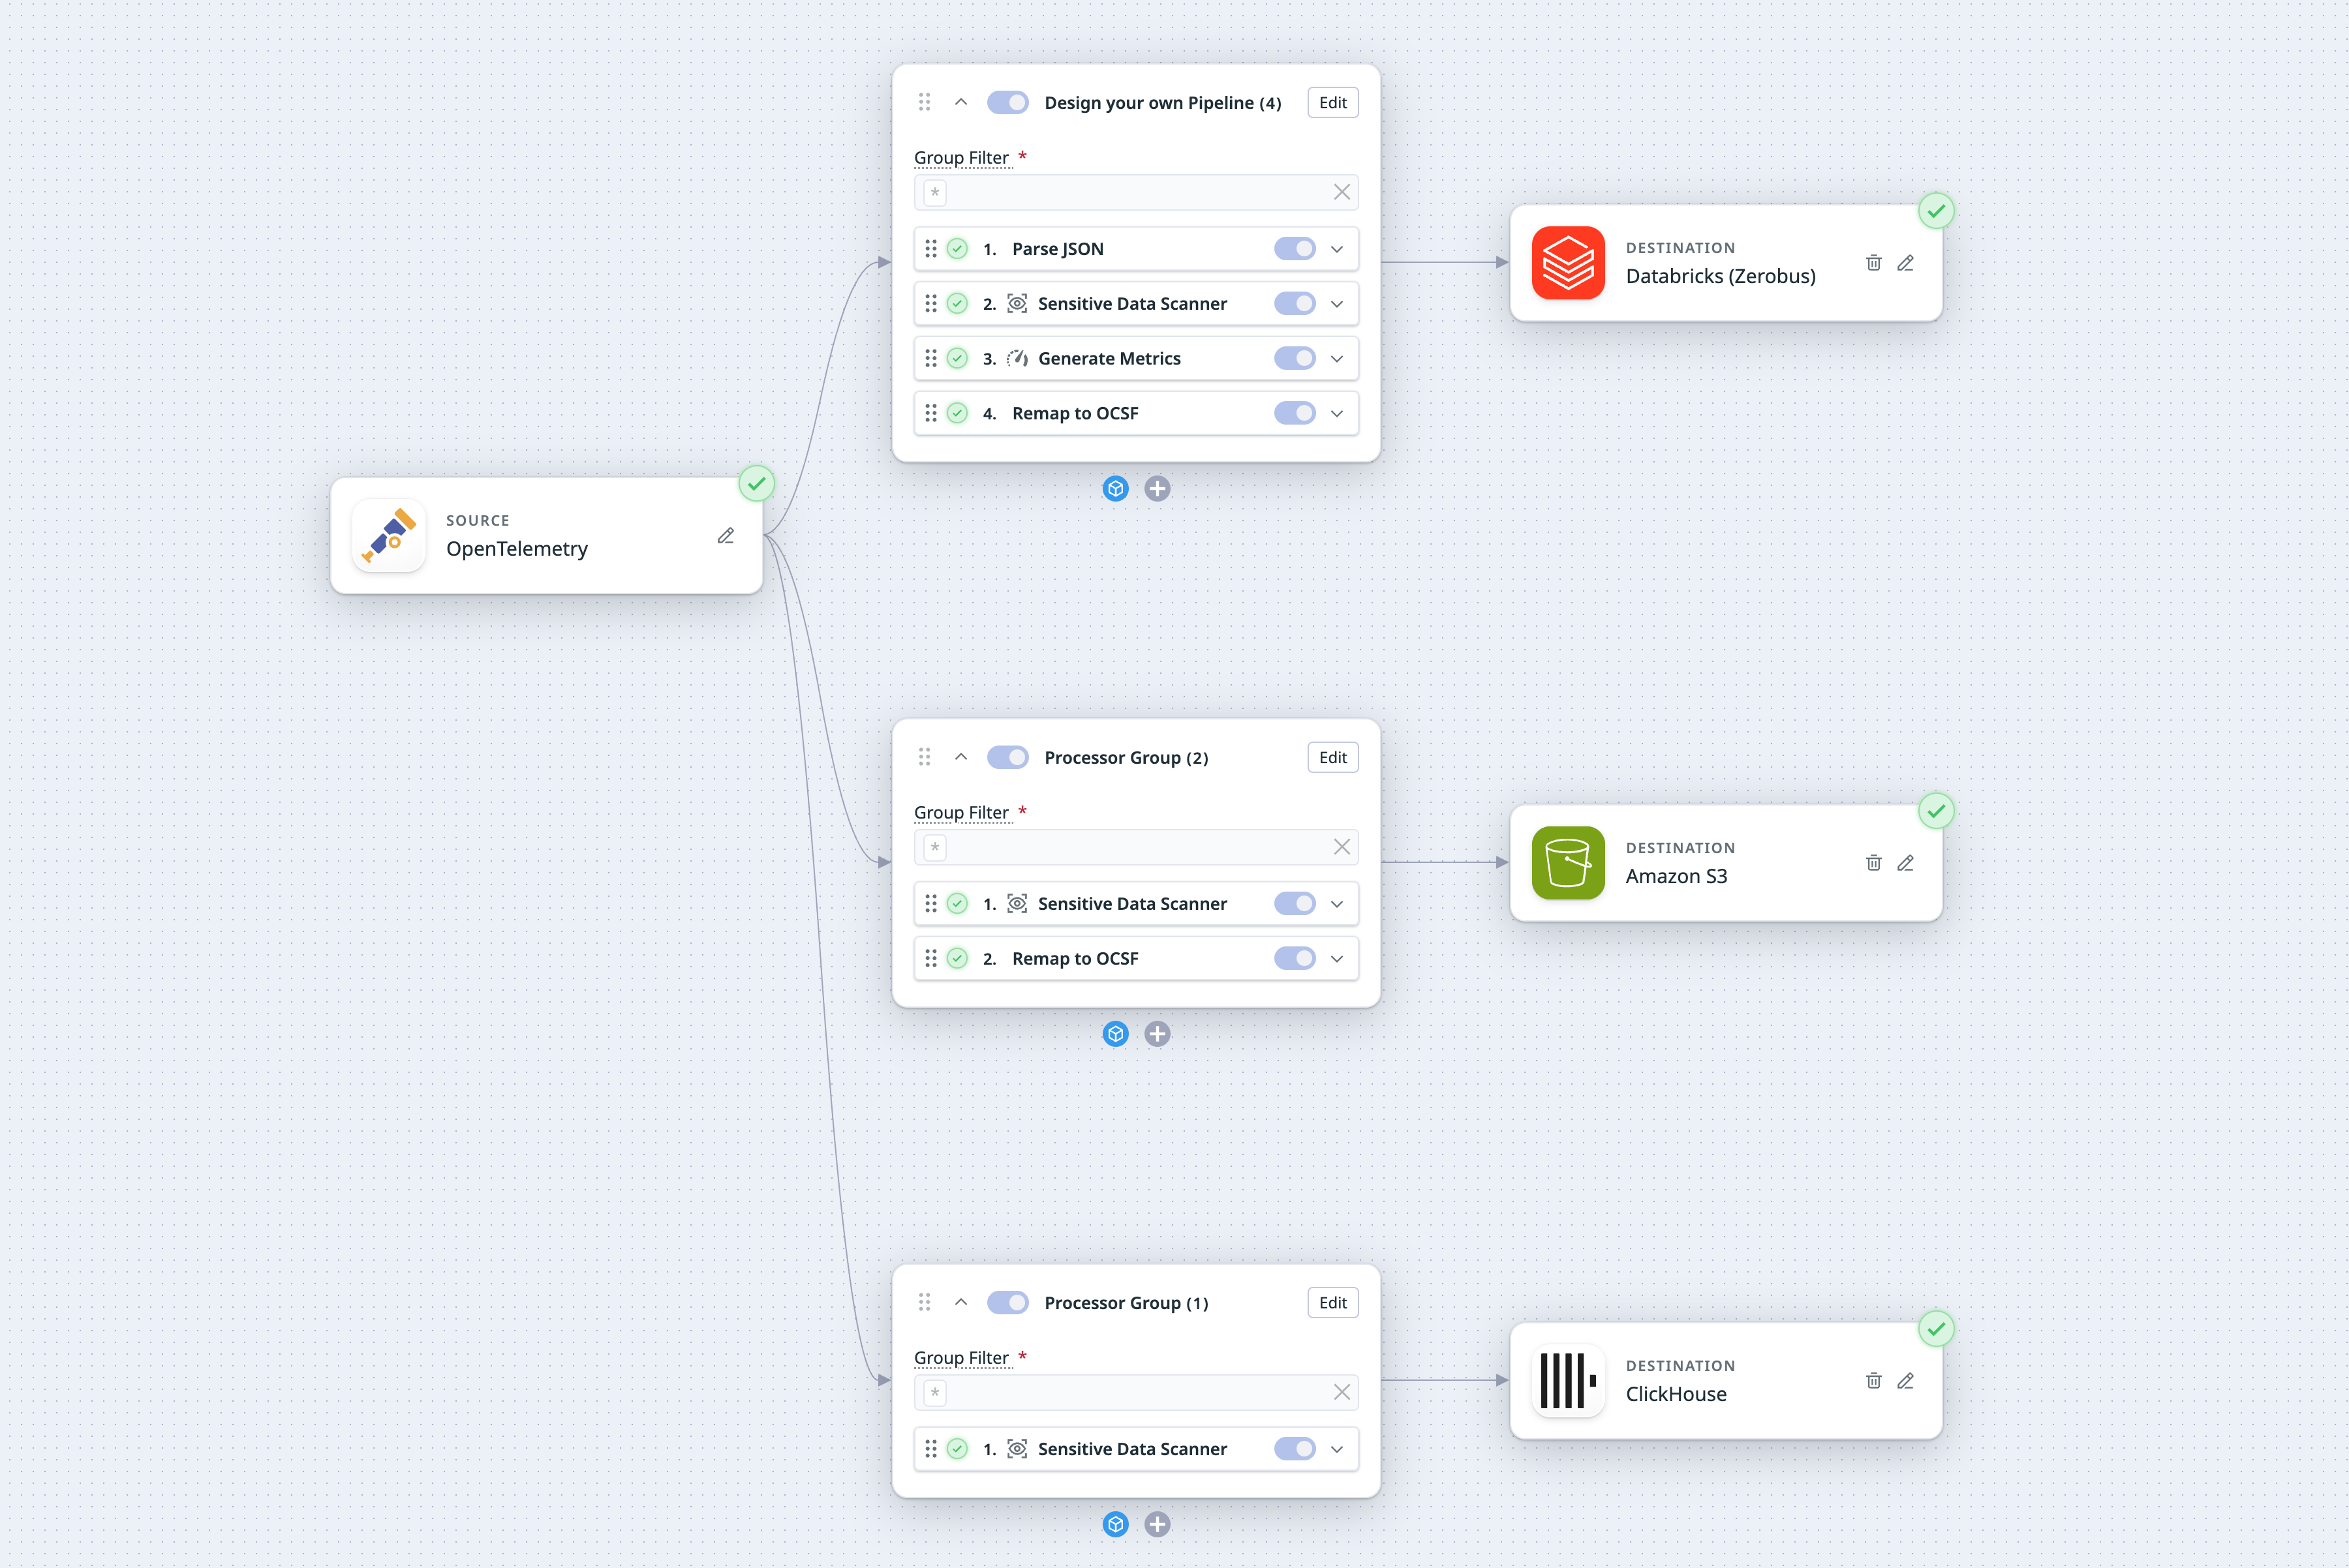Delete the Databricks (Zerobus) destination

pyautogui.click(x=1874, y=263)
